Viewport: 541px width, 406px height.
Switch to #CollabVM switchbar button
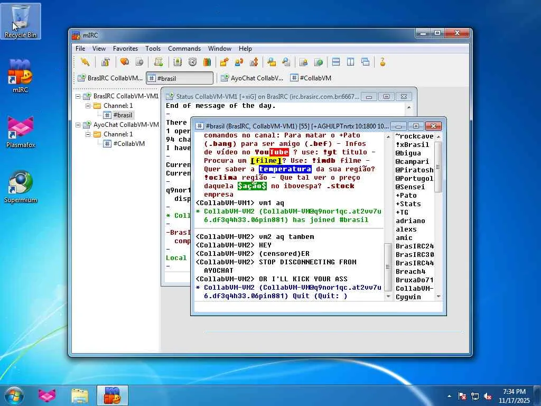tap(311, 78)
